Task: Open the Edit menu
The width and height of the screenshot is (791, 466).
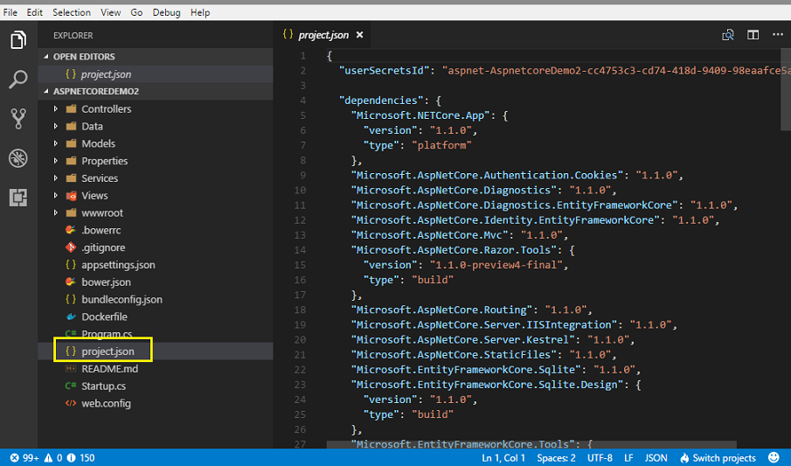Action: click(x=34, y=12)
